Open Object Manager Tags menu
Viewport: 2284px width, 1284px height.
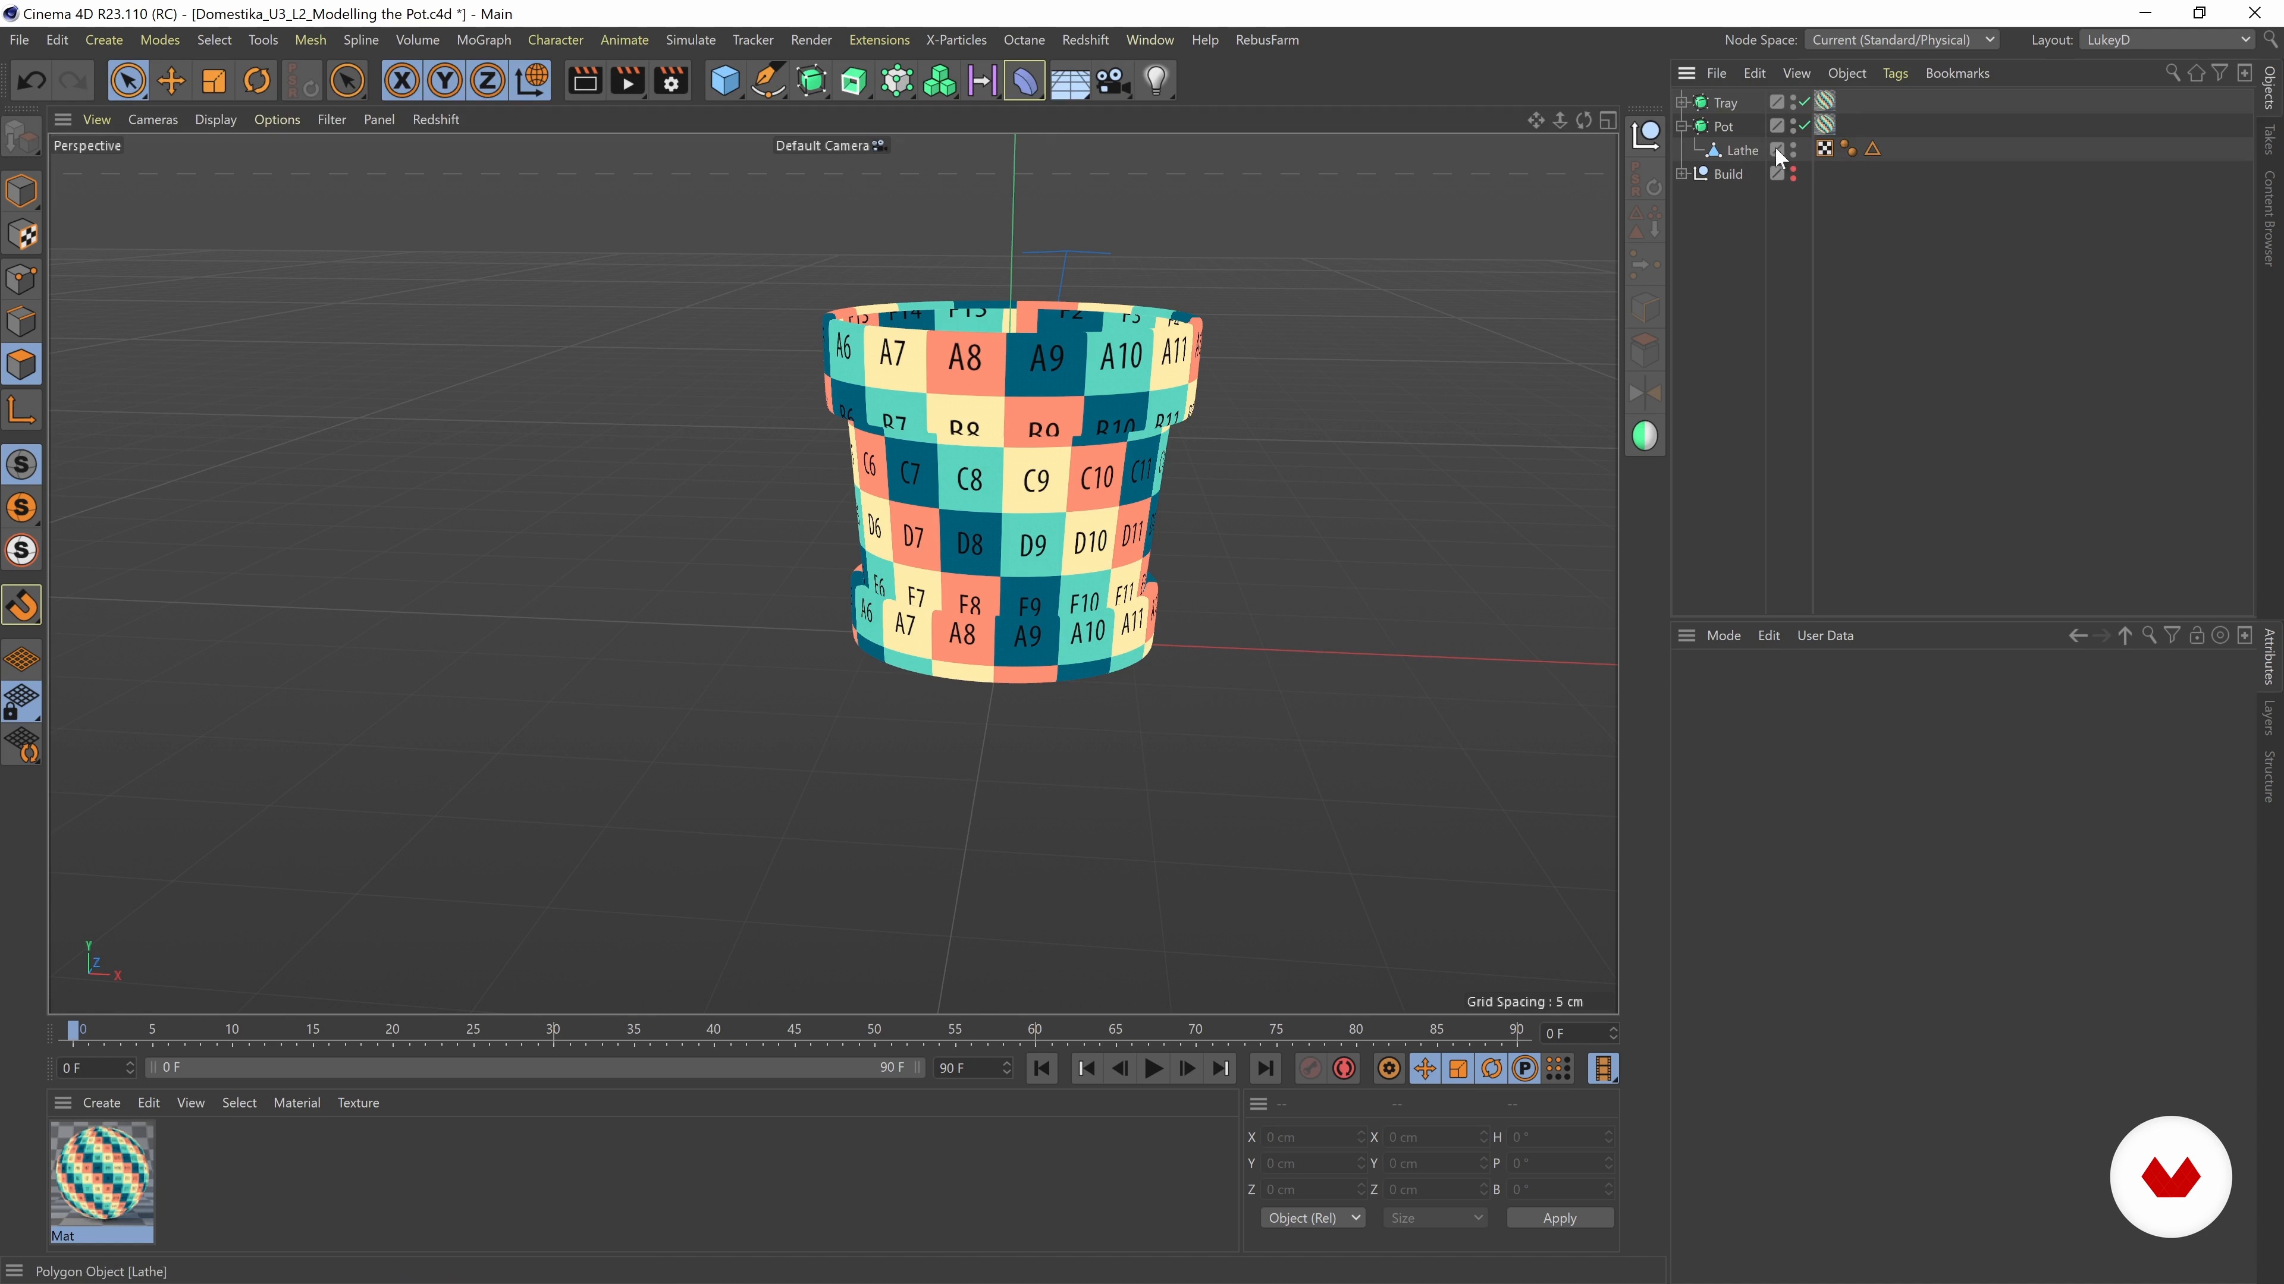coord(1895,74)
